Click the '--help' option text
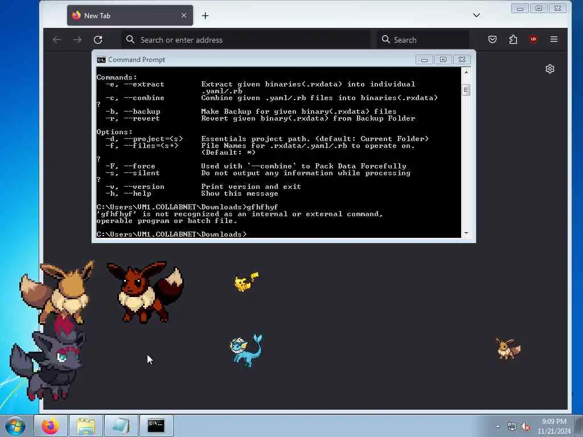This screenshot has width=583, height=437. pos(137,193)
